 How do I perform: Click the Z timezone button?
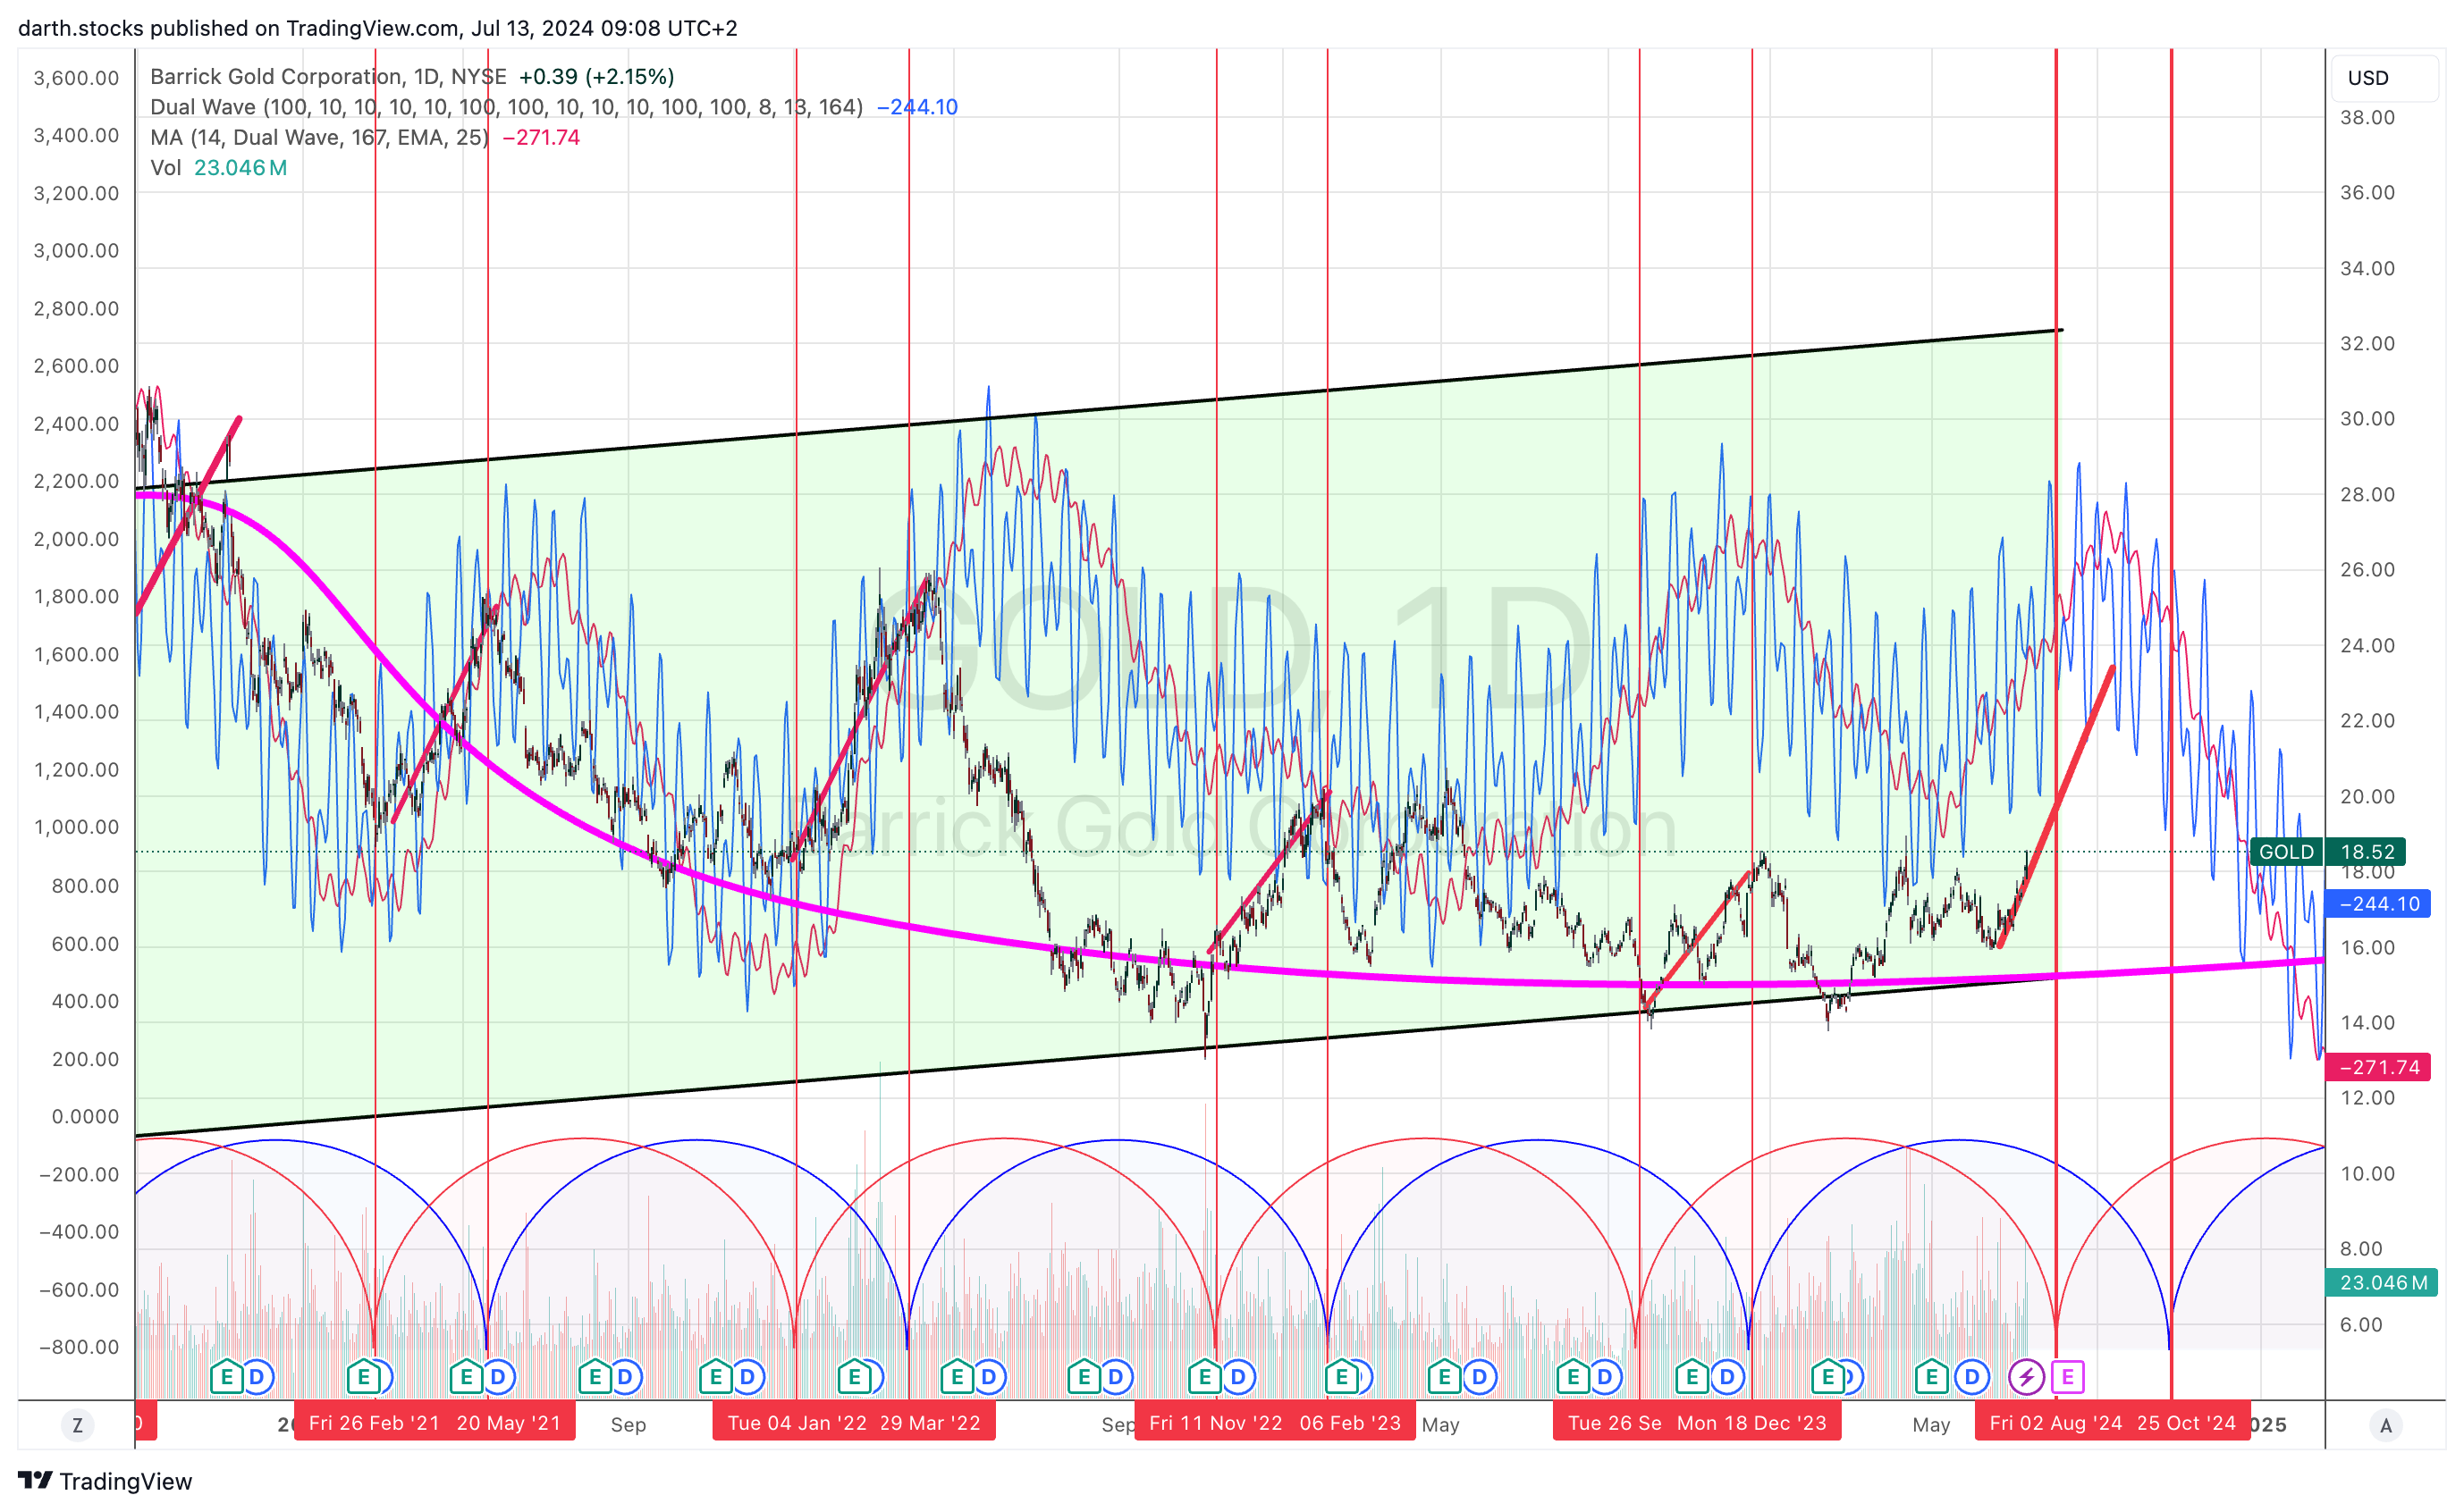point(77,1425)
